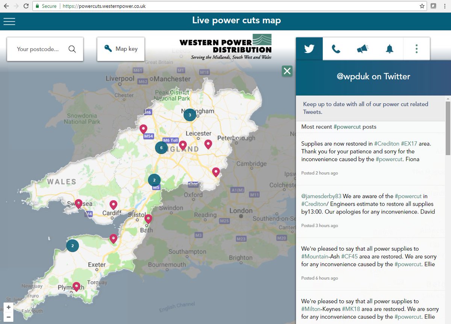Screen dimensions: 451x324
Task: Select the pin above the M54 label
Action: [143, 129]
